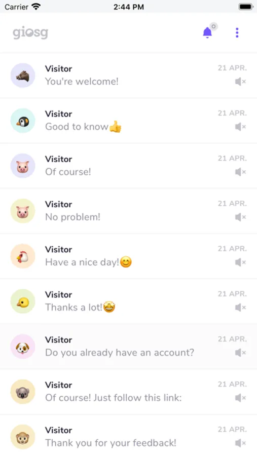Image resolution: width=257 pixels, height=456 pixels.
Task: Click muted speaker icon beside "No problem!"
Action: click(x=240, y=217)
